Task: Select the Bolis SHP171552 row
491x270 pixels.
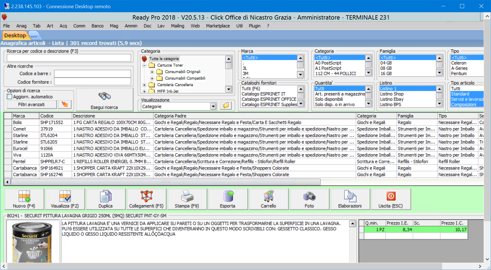Action: point(244,122)
